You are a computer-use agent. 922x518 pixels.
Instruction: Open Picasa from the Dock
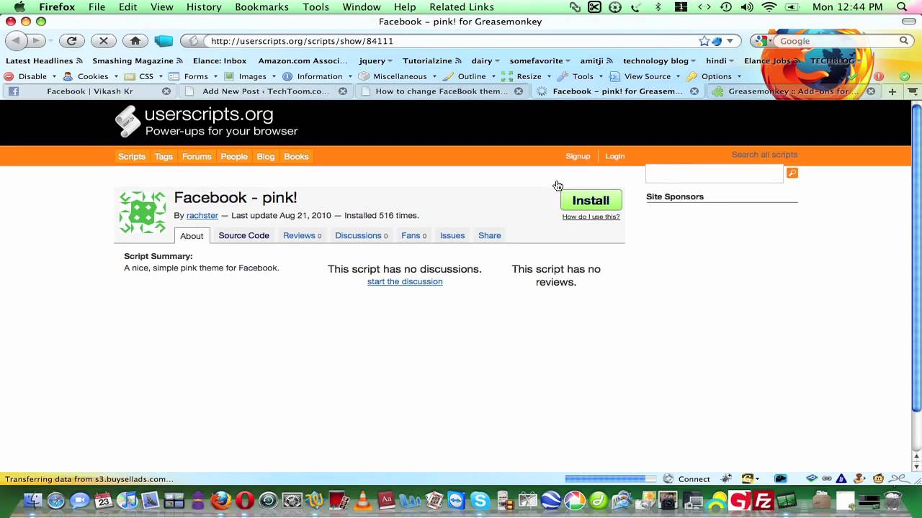(575, 501)
